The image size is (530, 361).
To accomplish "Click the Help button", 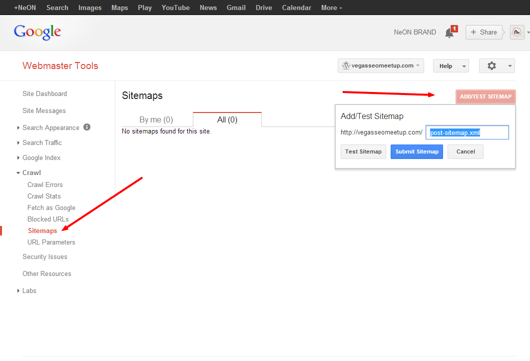I will pyautogui.click(x=451, y=66).
